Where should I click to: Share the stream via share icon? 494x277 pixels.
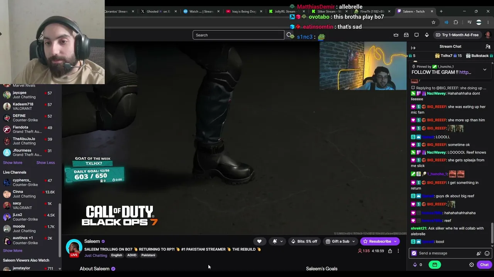[390, 251]
